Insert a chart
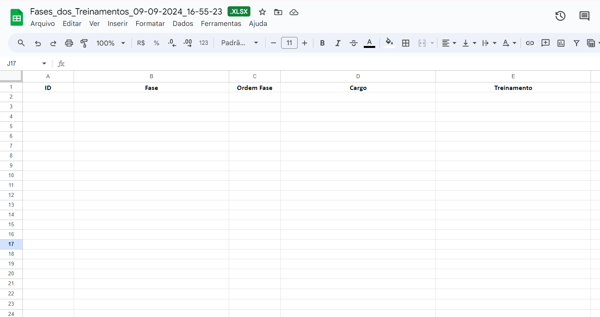 coord(561,43)
